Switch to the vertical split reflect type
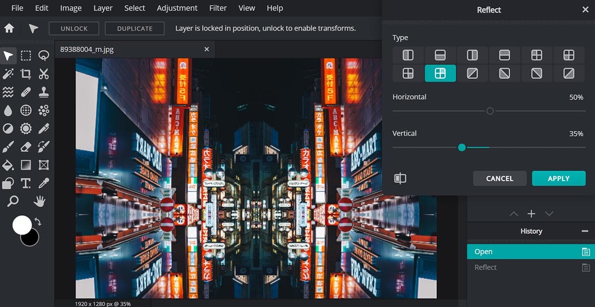 point(408,55)
